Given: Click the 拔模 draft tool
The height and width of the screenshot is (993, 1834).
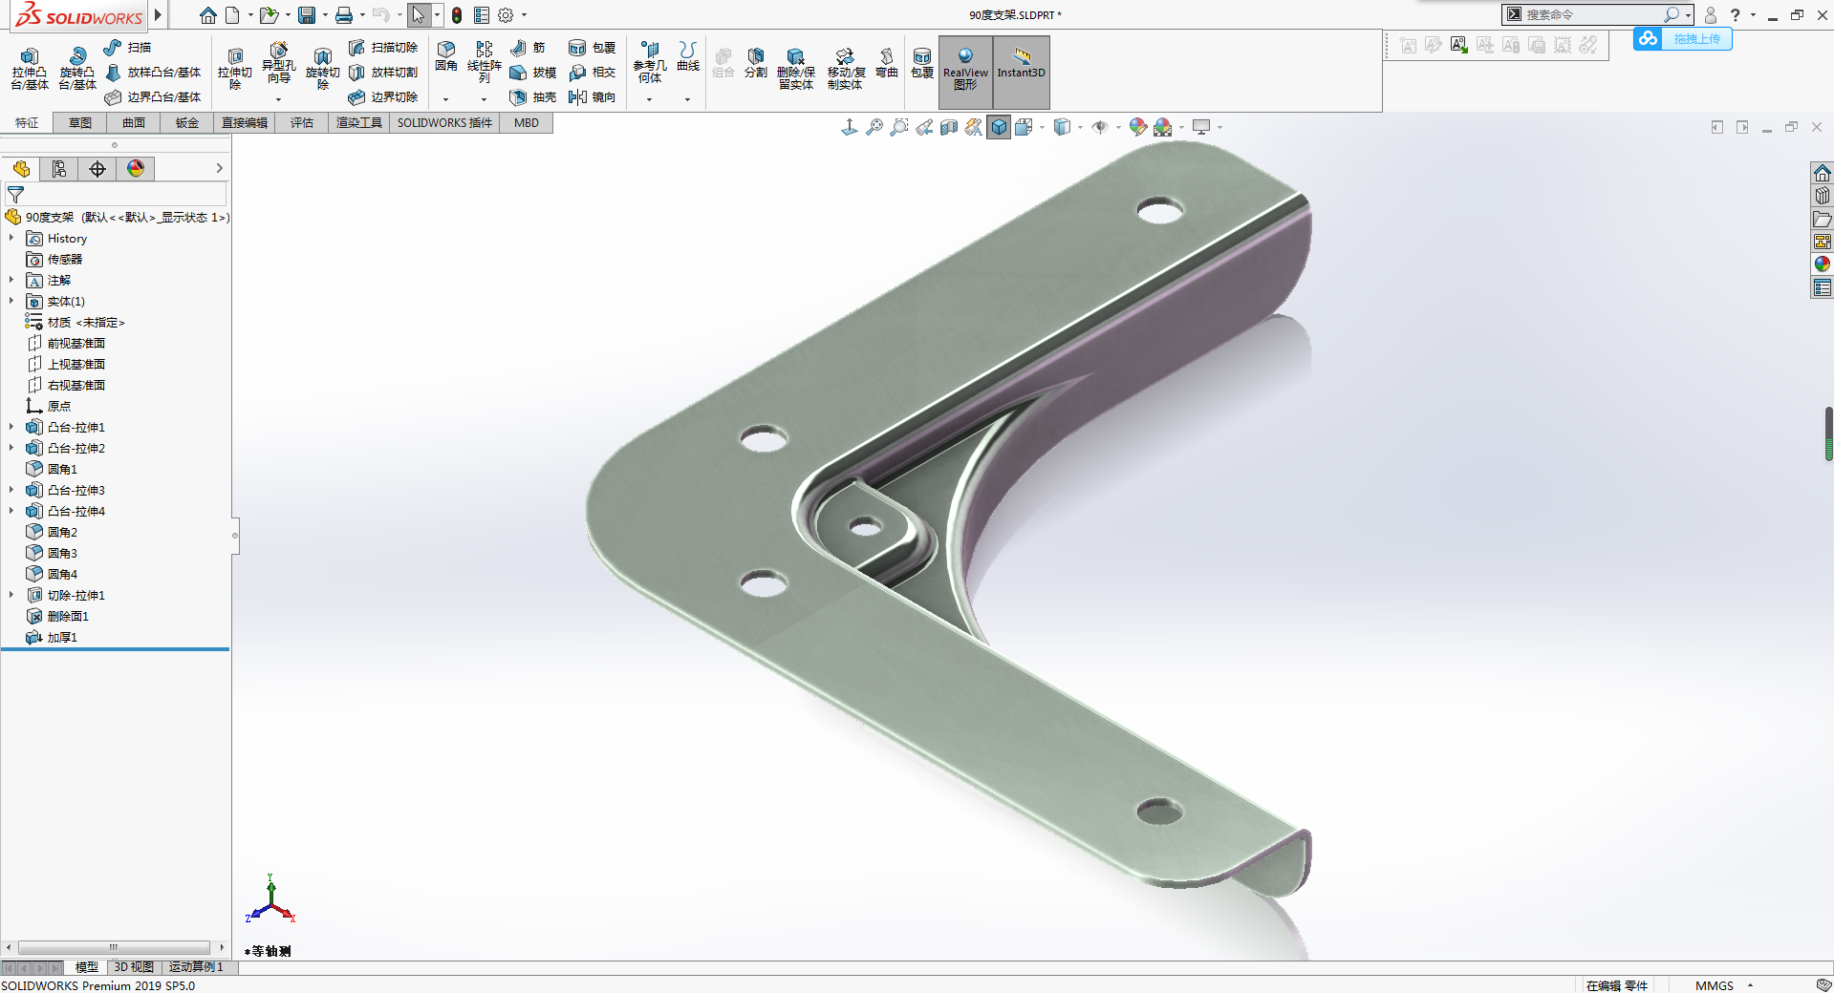Looking at the screenshot, I should [x=532, y=72].
